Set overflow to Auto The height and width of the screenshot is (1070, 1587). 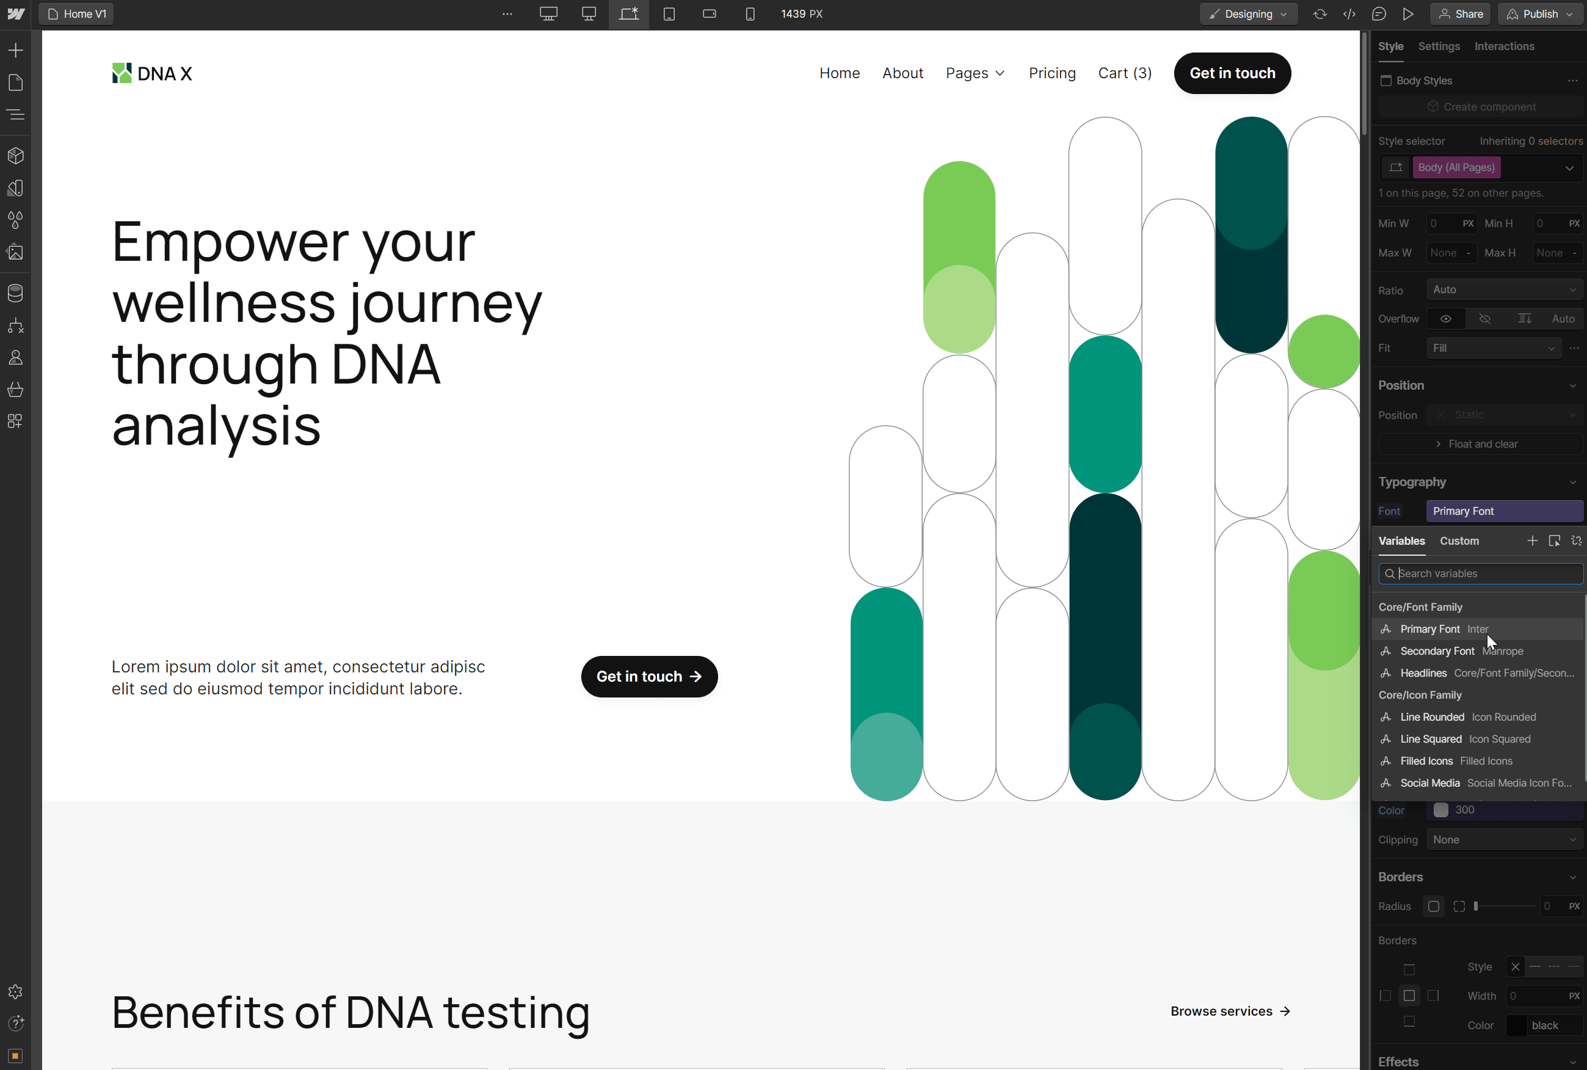click(1563, 319)
